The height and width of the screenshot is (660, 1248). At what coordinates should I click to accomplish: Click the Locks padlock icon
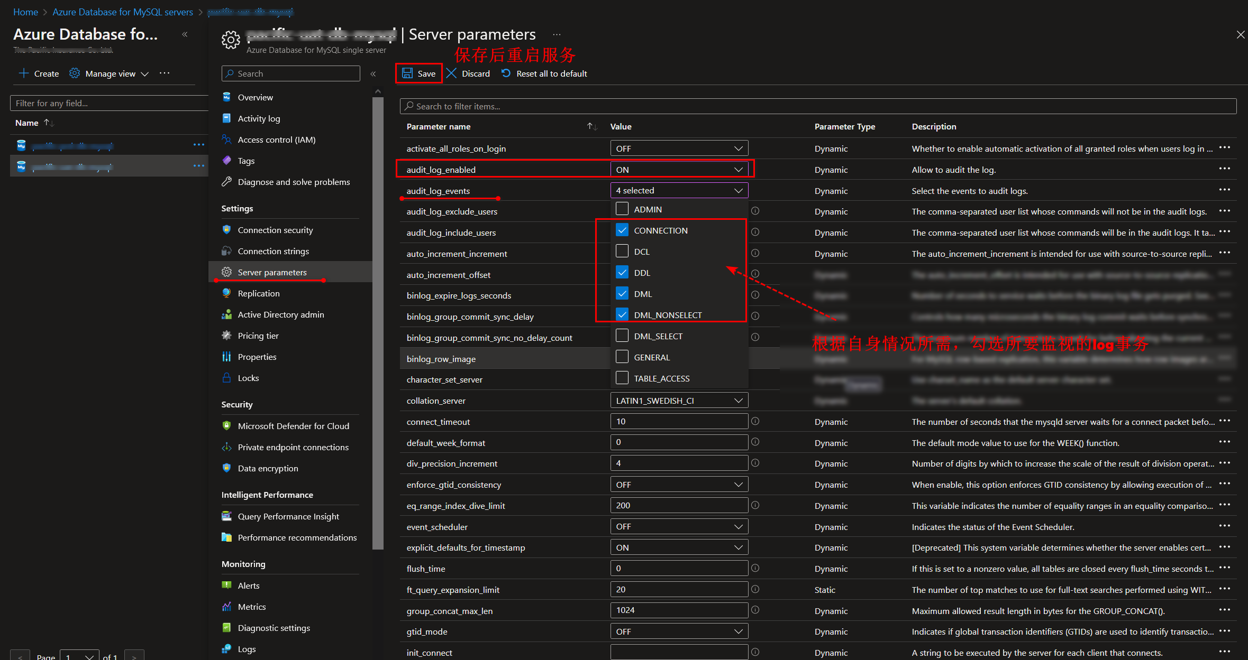[226, 378]
